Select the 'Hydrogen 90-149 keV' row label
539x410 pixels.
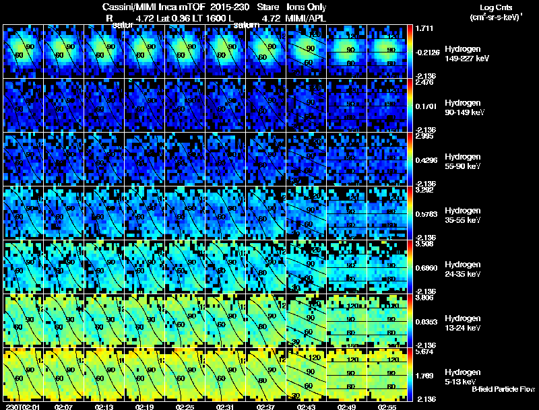464,108
